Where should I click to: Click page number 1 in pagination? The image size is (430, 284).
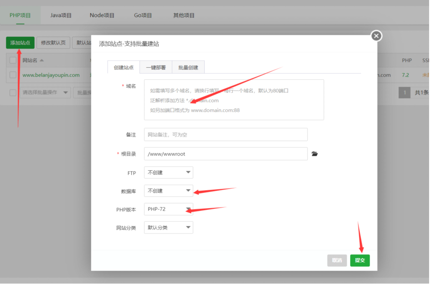pos(404,92)
